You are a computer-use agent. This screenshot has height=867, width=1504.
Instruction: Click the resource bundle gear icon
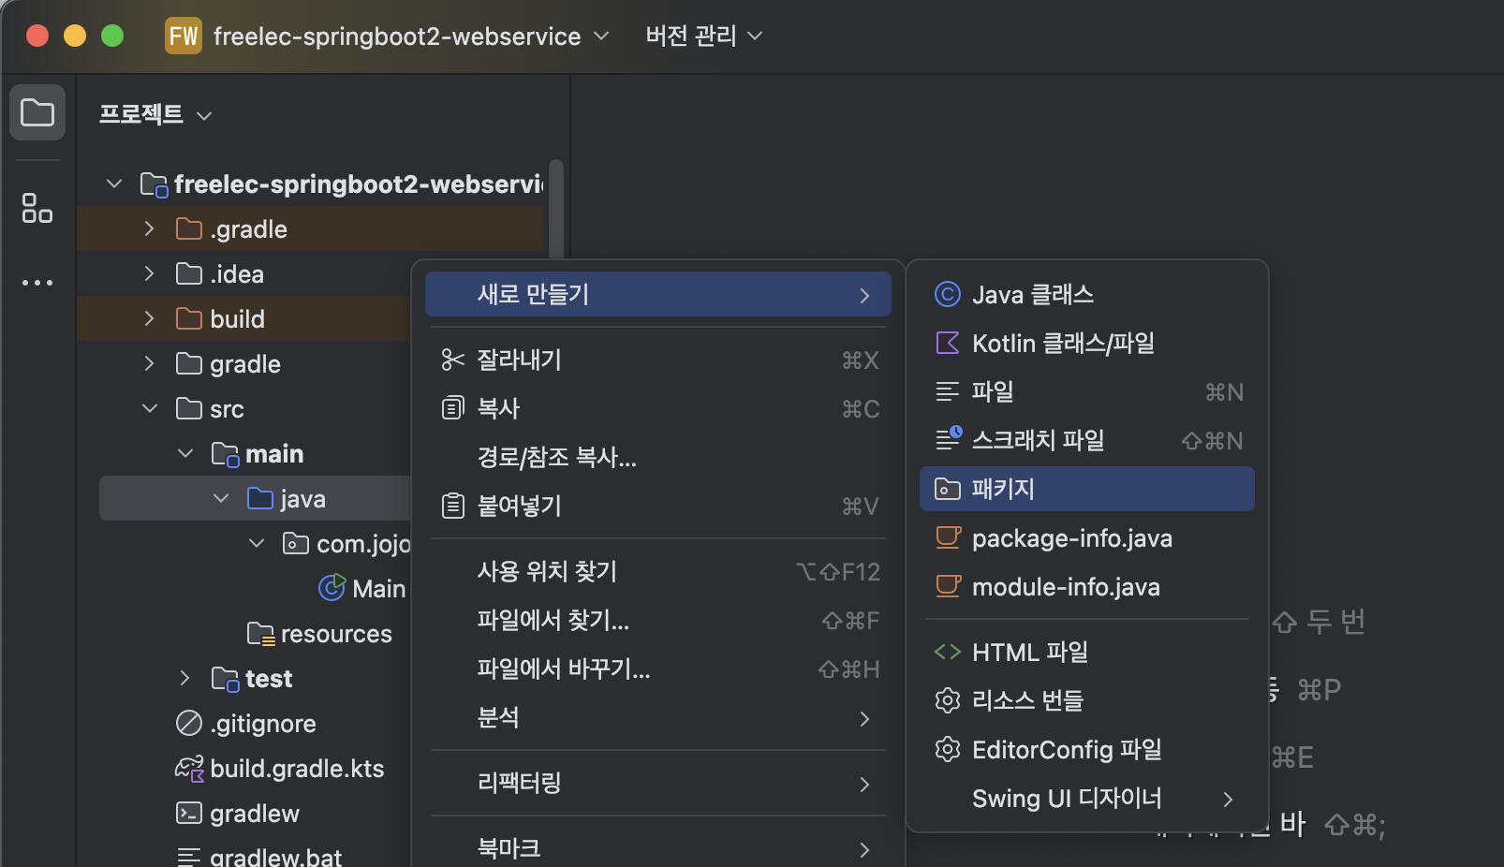click(x=948, y=700)
